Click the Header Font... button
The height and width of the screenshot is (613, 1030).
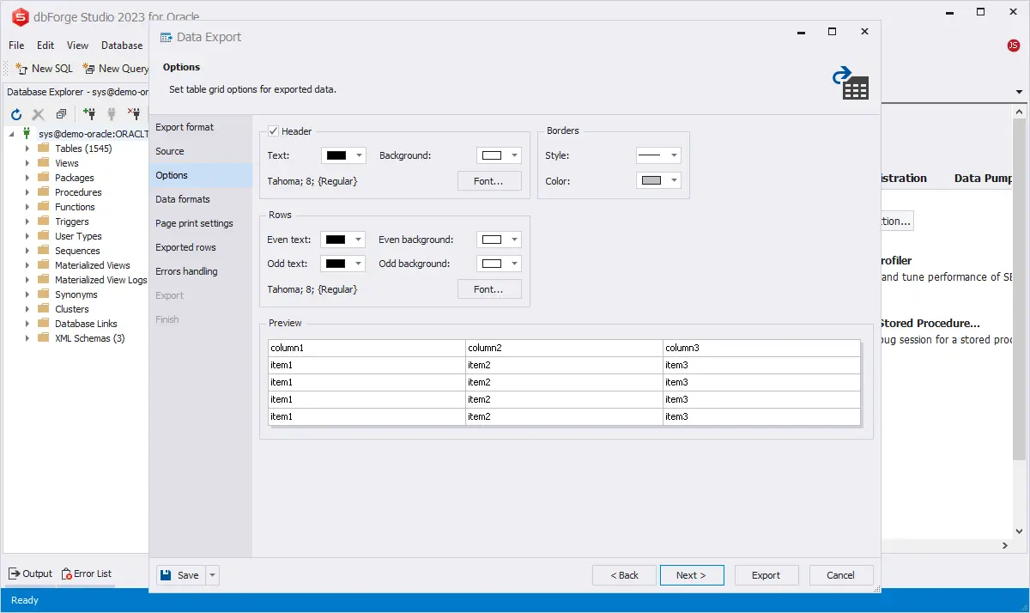pos(488,181)
